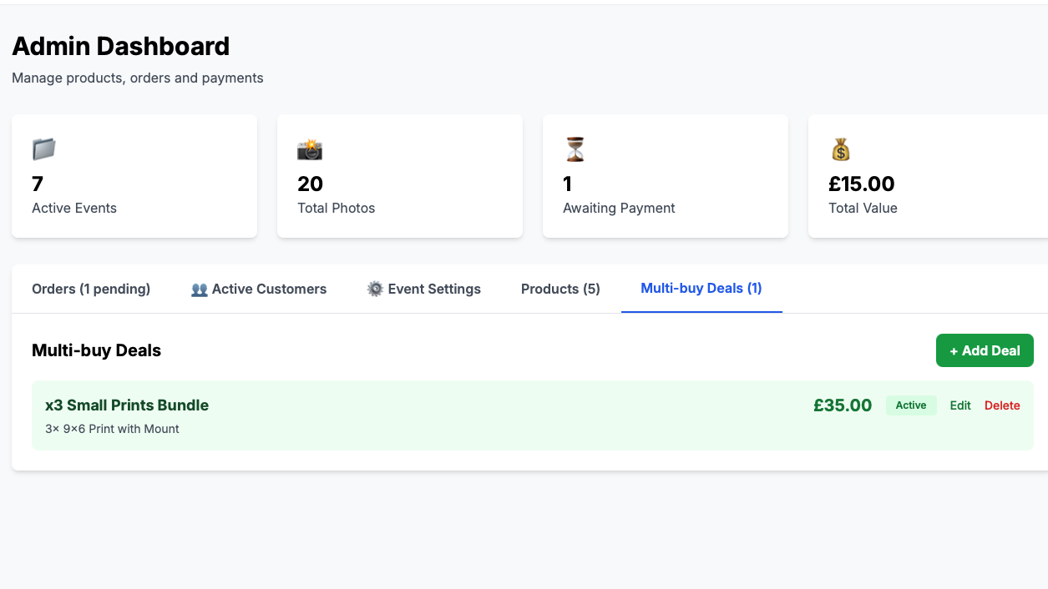
Task: Switch to the Active Customers tab
Action: (x=259, y=289)
